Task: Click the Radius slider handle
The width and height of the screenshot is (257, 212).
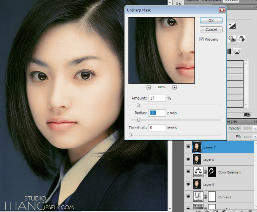Action: pos(138,120)
